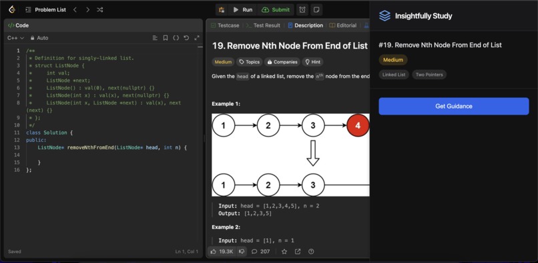Click the red node 4 in Example 1 image
Screen dimensions: 538x263
tap(358, 126)
